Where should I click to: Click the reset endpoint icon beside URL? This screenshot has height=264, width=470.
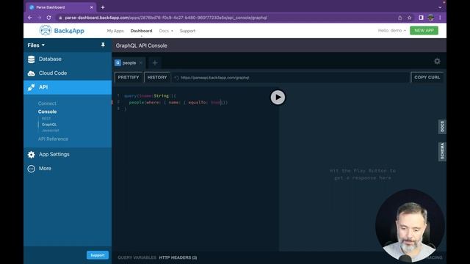[176, 78]
